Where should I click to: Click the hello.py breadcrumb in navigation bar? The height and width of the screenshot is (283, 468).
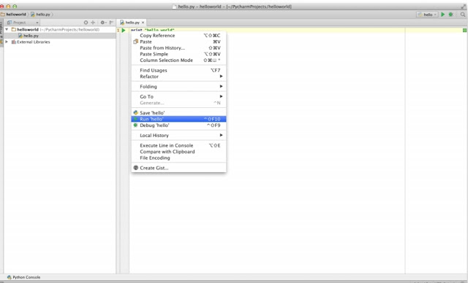click(x=41, y=15)
